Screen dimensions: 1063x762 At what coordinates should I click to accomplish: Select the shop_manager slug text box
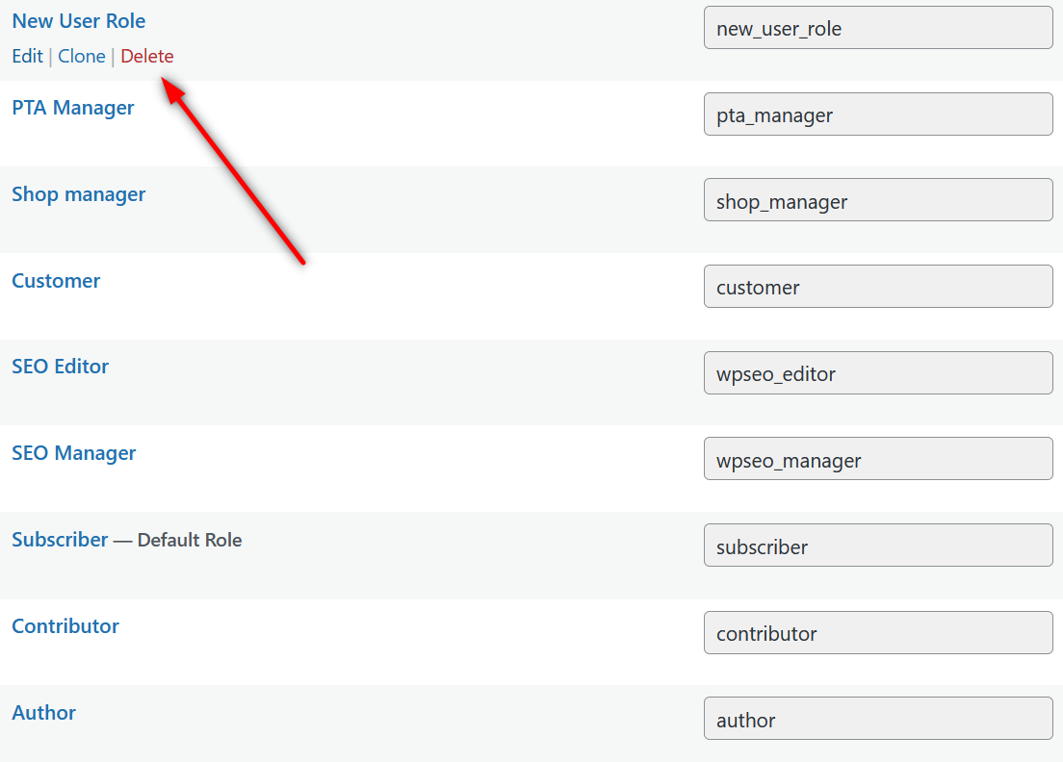click(877, 199)
